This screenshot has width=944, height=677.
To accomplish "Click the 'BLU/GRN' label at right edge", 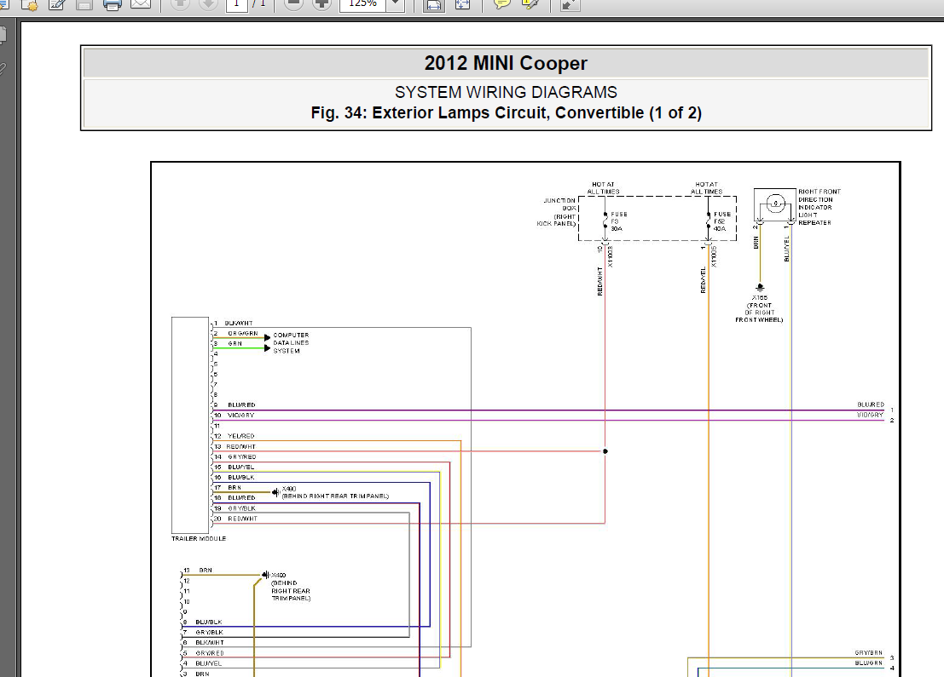I will pos(869,663).
